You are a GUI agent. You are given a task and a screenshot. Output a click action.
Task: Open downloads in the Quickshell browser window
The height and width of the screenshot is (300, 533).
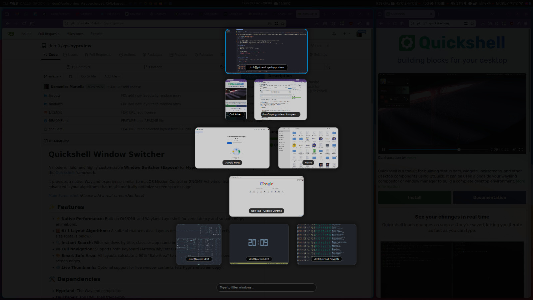coord(483,24)
